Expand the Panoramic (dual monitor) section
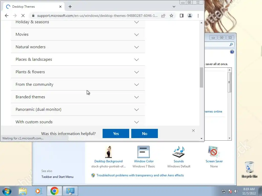The height and width of the screenshot is (196, 262). tap(78, 109)
